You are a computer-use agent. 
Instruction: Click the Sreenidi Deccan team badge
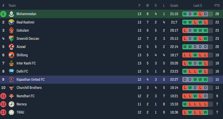pos(11,38)
